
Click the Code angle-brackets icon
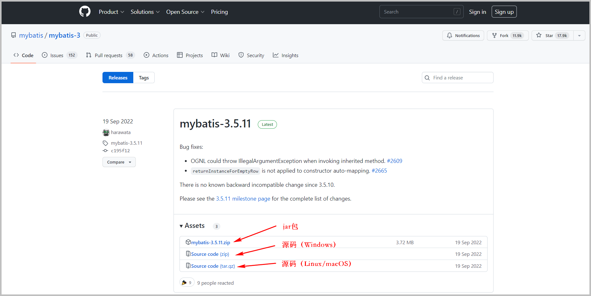pos(16,55)
